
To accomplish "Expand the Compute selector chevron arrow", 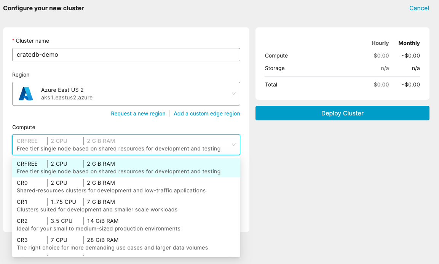I will coord(234,145).
